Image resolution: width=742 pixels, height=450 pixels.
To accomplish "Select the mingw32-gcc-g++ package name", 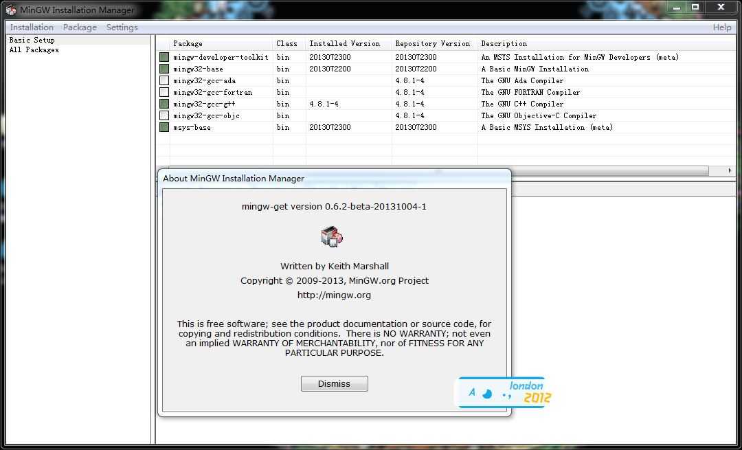I will [204, 104].
